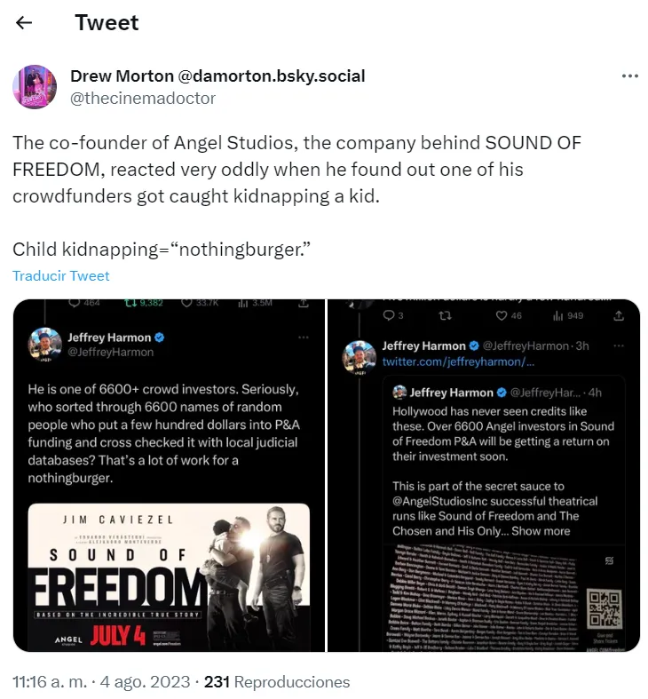Click the reply bubble icon showing 3
Screen dimensions: 648x699
(x=392, y=315)
